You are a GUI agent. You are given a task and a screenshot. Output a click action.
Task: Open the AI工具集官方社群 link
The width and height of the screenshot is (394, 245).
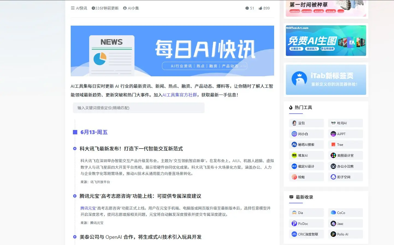click(180, 95)
